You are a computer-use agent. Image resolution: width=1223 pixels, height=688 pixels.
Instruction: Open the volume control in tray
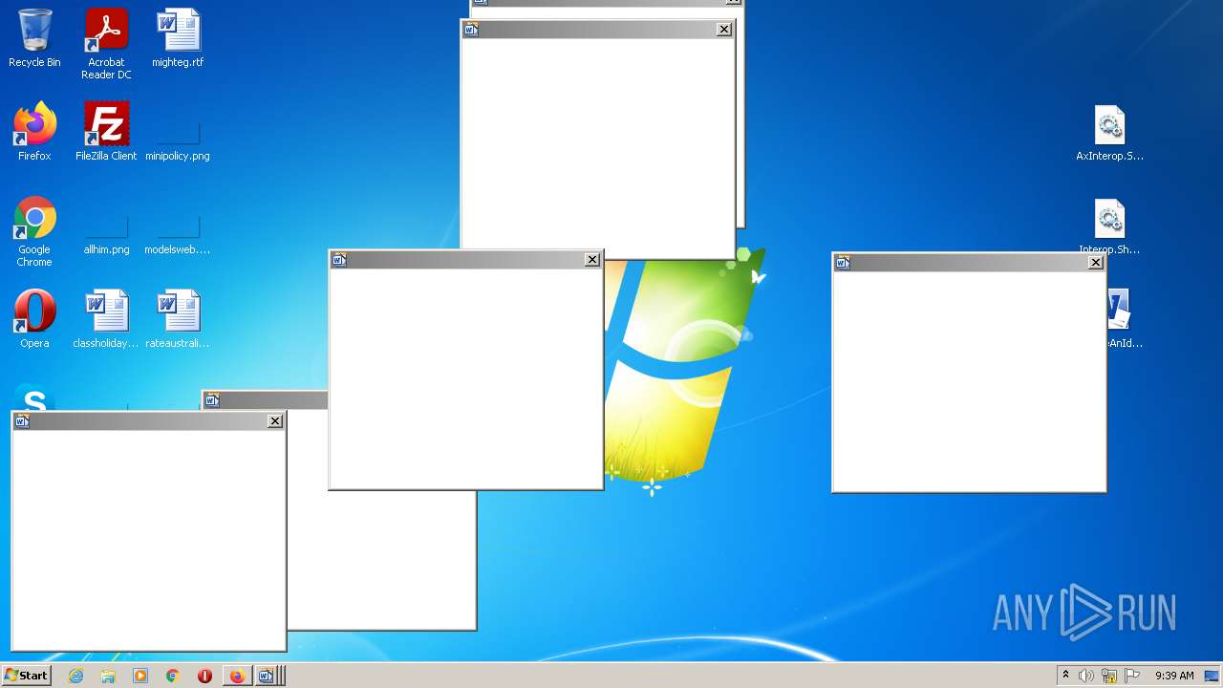(x=1086, y=676)
